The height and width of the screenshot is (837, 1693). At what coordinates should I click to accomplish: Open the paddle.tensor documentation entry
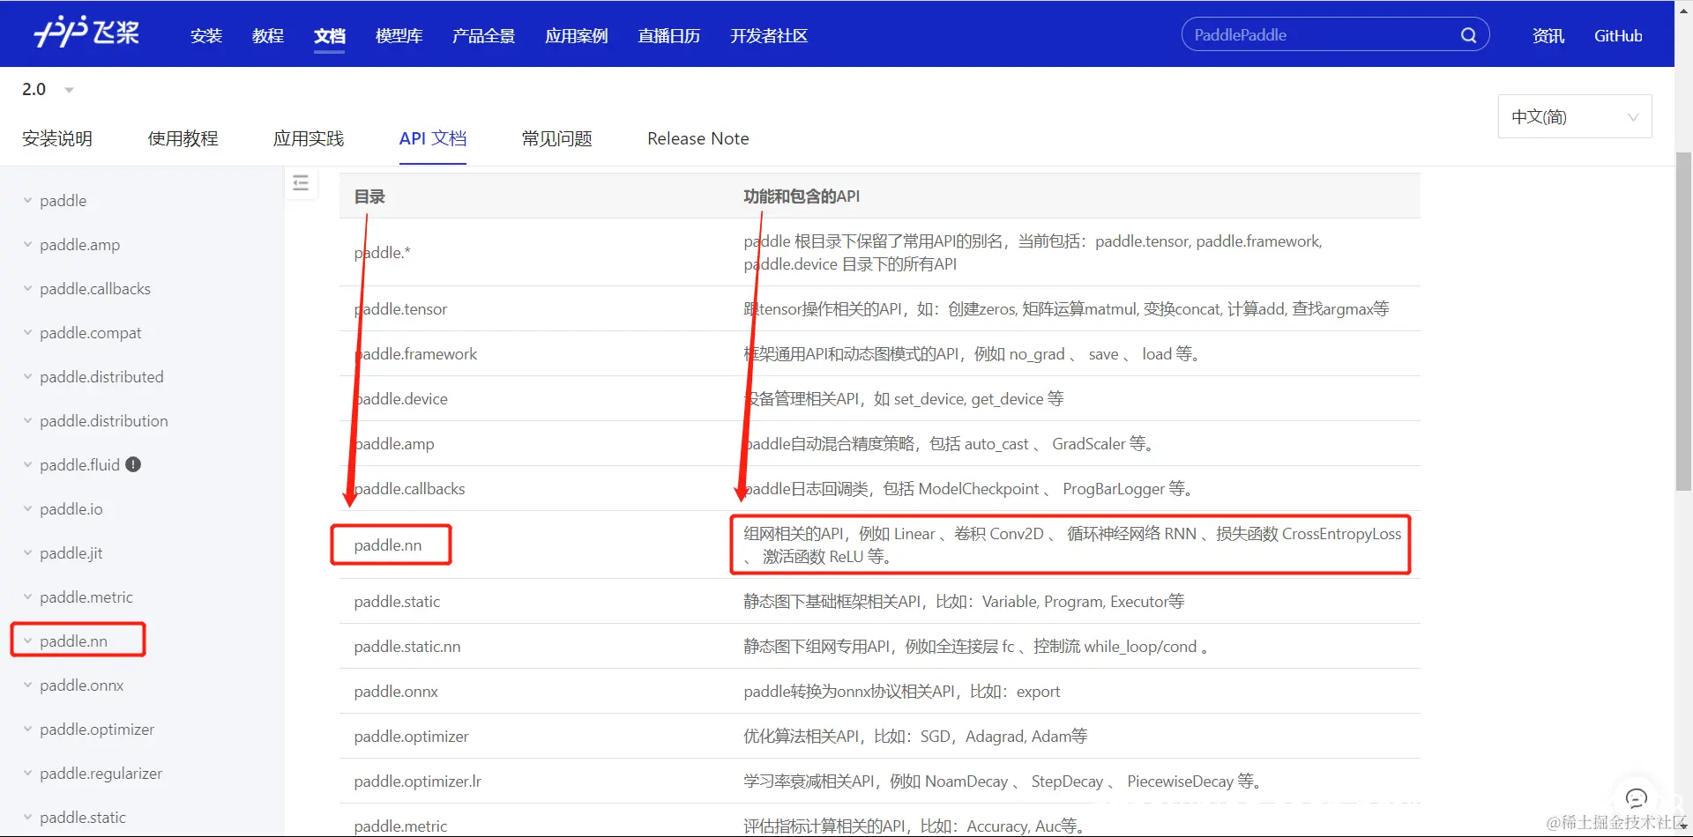pyautogui.click(x=400, y=308)
